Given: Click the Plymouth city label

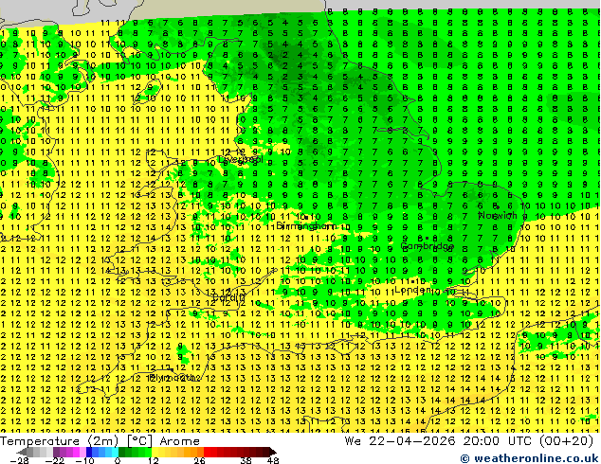Looking at the screenshot, I should [174, 378].
